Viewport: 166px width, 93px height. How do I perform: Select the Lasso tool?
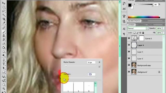click(x=4, y=11)
